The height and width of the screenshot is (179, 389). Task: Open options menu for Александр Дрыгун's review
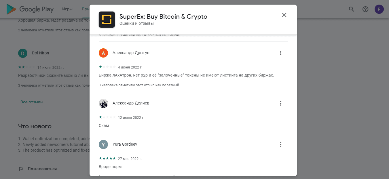[281, 53]
